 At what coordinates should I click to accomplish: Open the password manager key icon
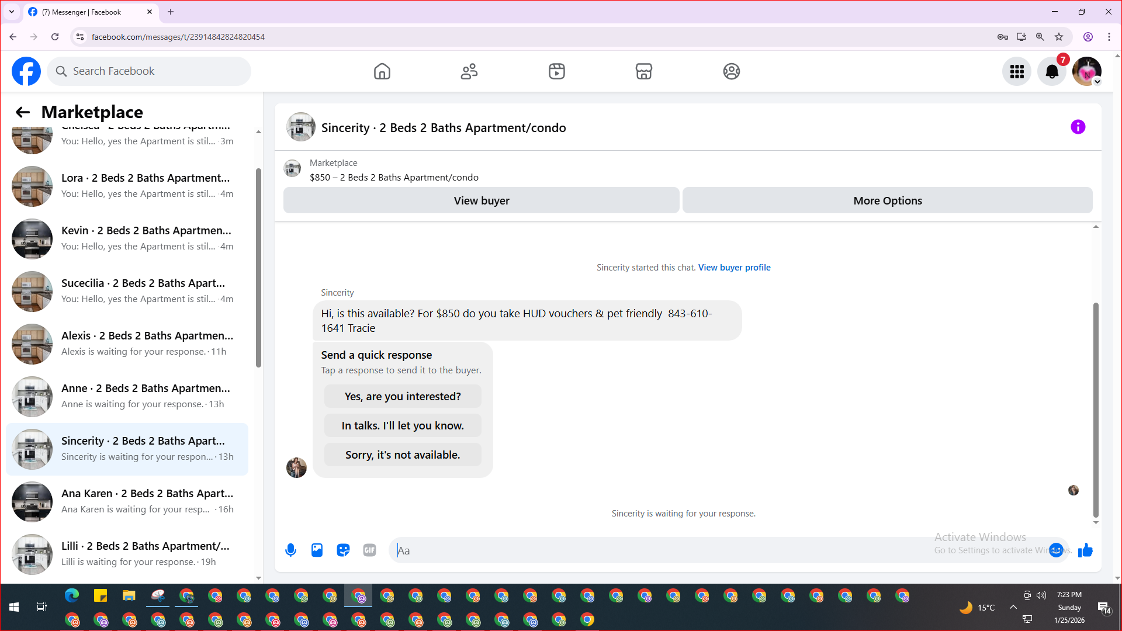click(x=1003, y=37)
